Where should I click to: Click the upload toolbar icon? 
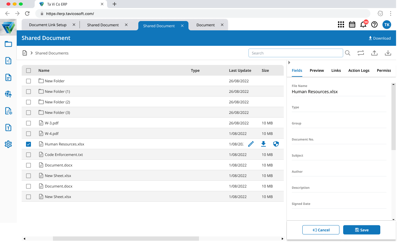pos(374,53)
